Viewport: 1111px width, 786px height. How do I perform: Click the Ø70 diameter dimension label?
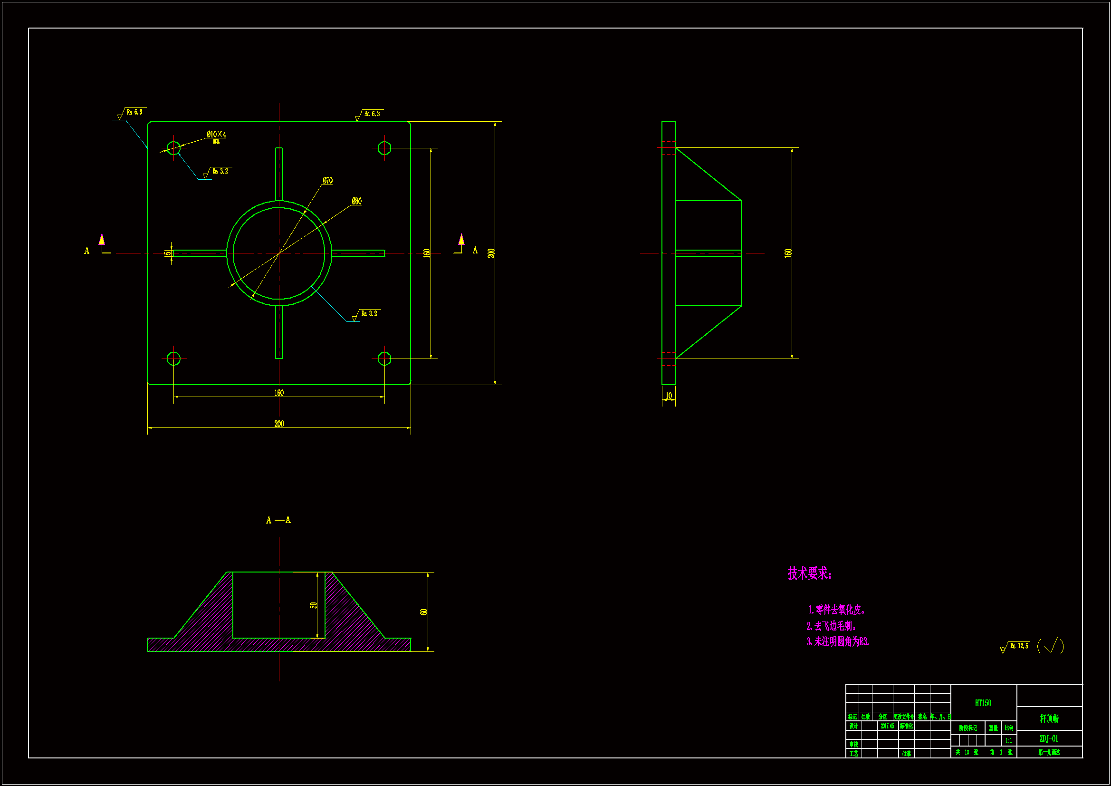click(x=327, y=181)
